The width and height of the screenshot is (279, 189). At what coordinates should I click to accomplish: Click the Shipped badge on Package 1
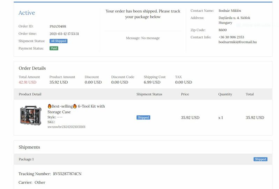coord(260,159)
